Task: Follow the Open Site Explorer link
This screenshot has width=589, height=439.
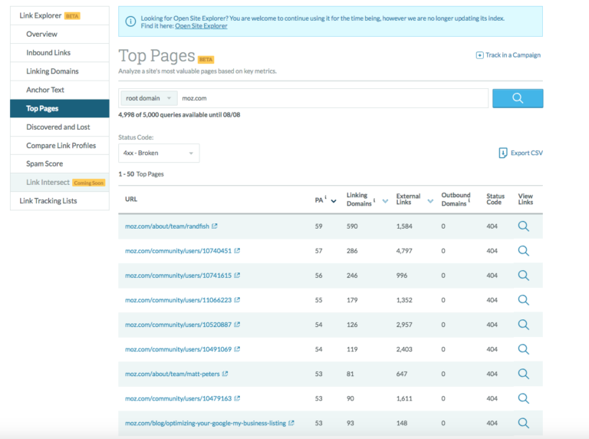Action: 201,26
